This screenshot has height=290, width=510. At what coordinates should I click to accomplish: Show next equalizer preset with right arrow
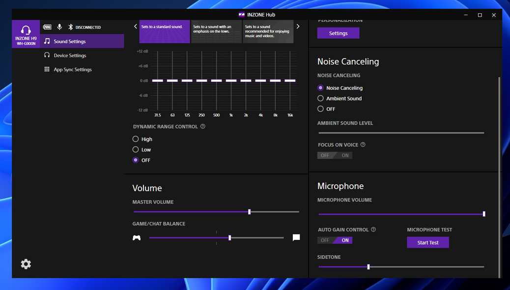point(298,27)
